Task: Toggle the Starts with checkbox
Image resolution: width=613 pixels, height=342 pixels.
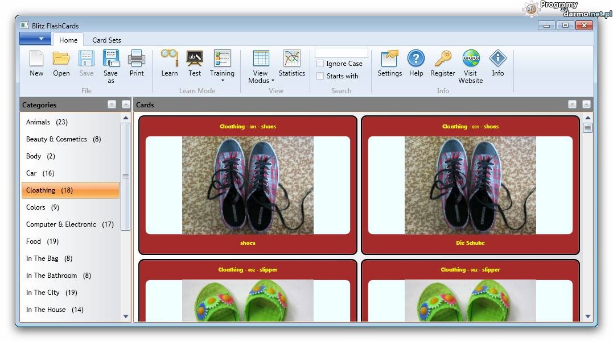Action: 320,76
